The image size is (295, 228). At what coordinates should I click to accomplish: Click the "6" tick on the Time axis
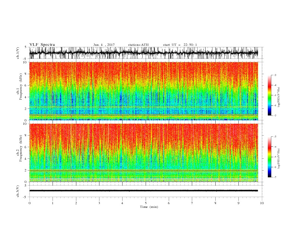(x=169, y=203)
